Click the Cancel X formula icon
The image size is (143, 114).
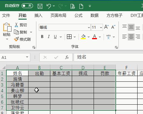click(x=45, y=57)
